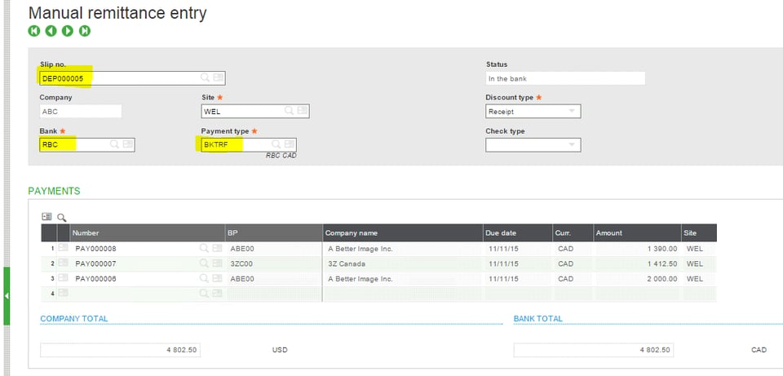Click Site field containing WEL
This screenshot has height=376, width=783.
pos(255,112)
